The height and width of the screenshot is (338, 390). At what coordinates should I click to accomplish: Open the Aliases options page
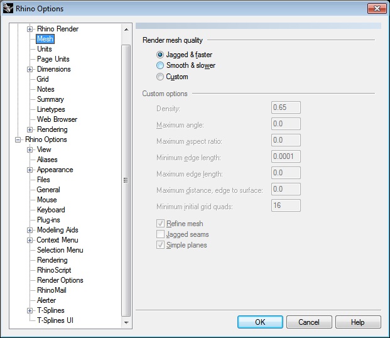[47, 160]
